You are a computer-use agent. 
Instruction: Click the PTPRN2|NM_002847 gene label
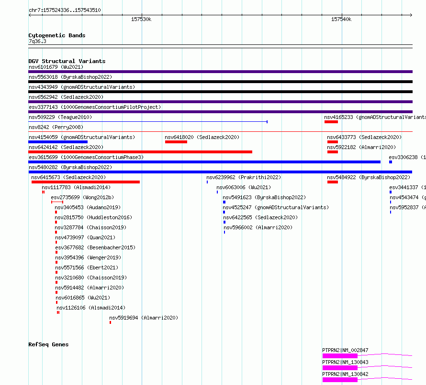345,350
